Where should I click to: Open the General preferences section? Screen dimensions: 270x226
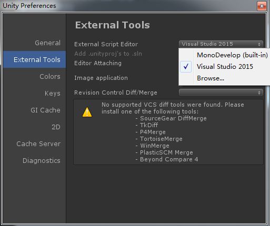(47, 43)
